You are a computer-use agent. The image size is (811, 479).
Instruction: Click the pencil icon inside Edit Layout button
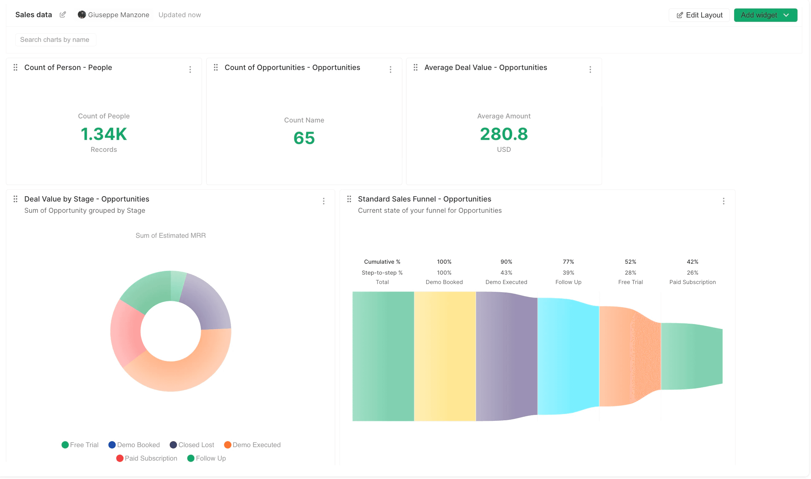coord(680,15)
